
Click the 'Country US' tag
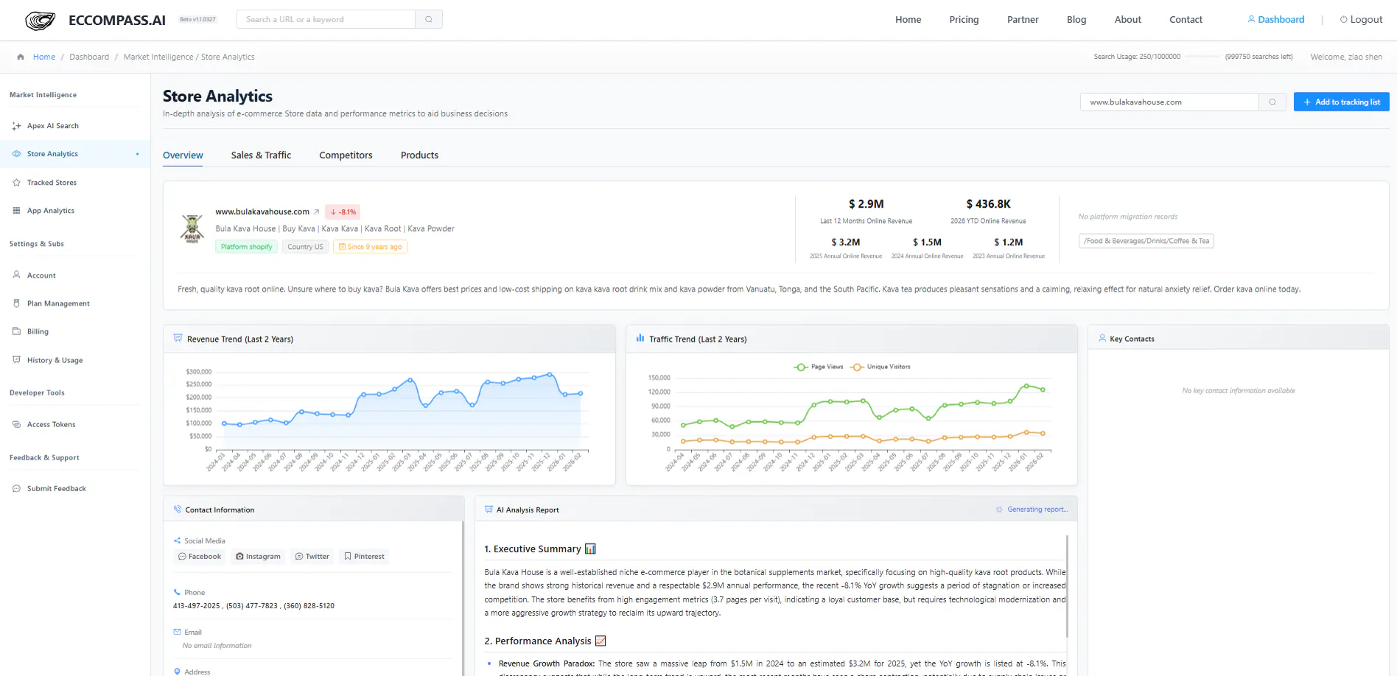pos(305,247)
